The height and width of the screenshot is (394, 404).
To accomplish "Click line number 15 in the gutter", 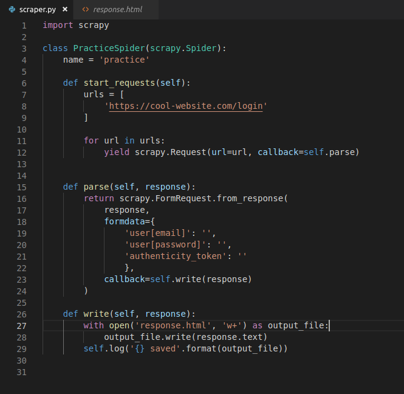I will tap(22, 187).
